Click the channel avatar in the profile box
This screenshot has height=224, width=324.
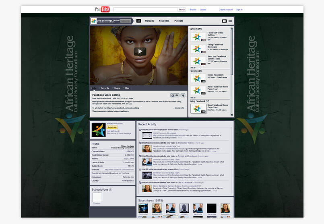point(98,130)
